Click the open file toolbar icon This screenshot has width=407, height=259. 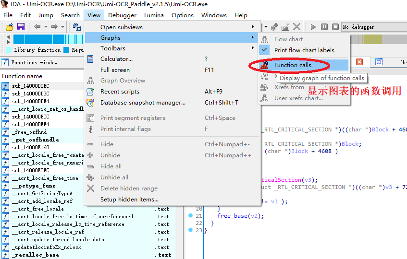[10, 27]
